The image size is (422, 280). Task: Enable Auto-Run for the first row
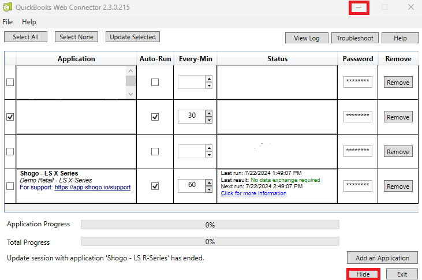(x=155, y=82)
